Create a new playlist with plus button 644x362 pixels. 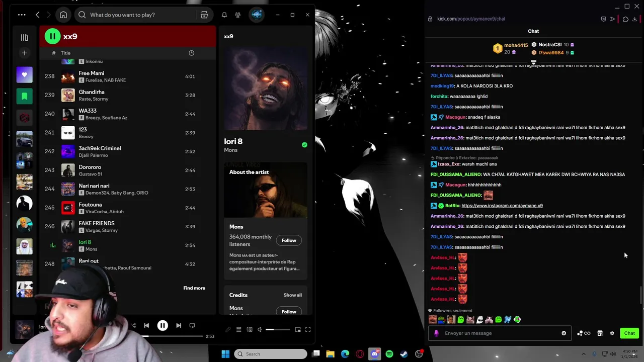tap(24, 53)
